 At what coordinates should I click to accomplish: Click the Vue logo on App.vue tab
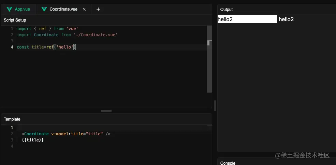click(10, 9)
